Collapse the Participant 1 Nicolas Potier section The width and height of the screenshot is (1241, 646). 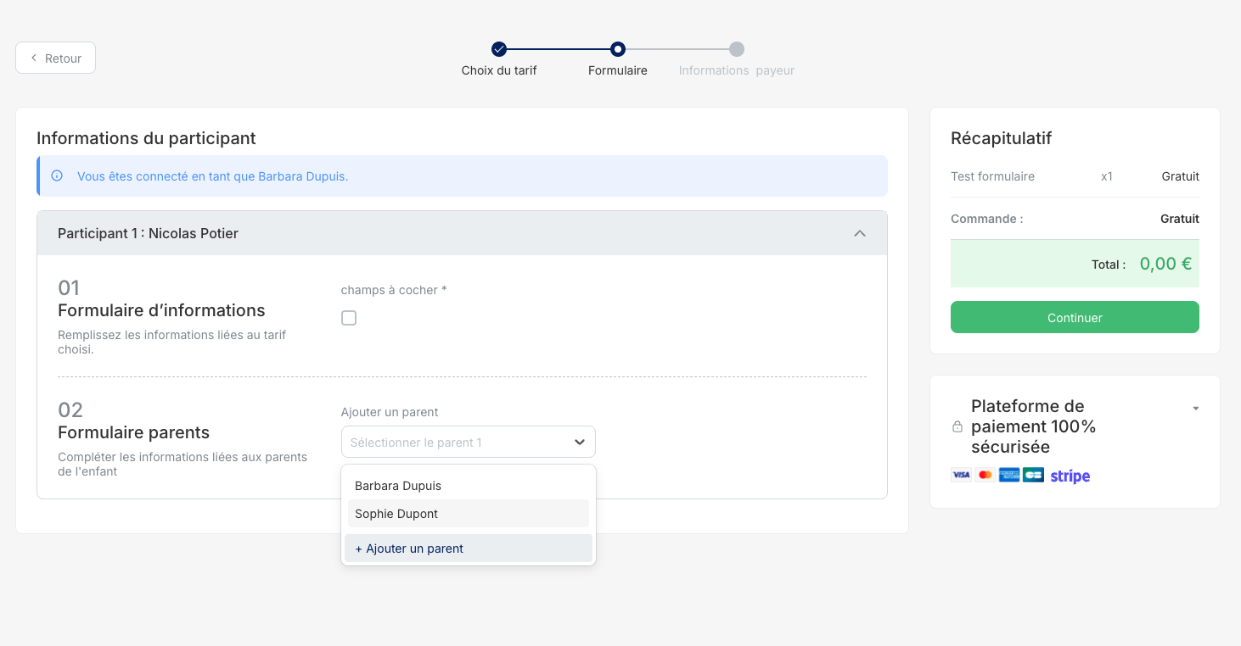[859, 233]
